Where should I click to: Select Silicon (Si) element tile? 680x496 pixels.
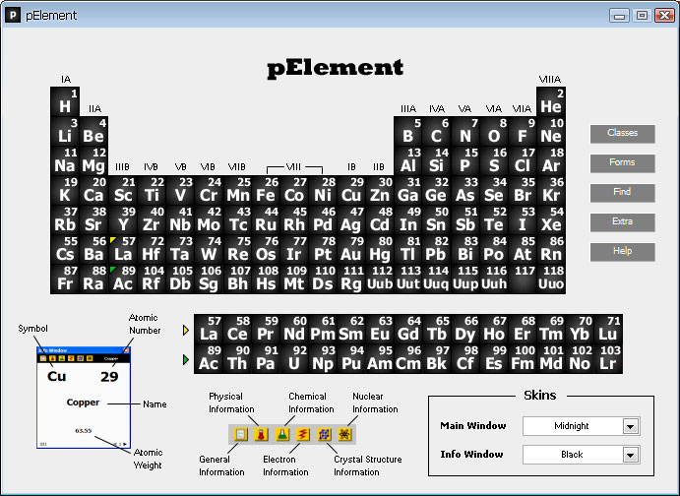click(437, 160)
